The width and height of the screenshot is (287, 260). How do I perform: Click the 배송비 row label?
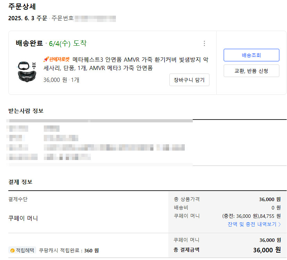tap(180, 207)
